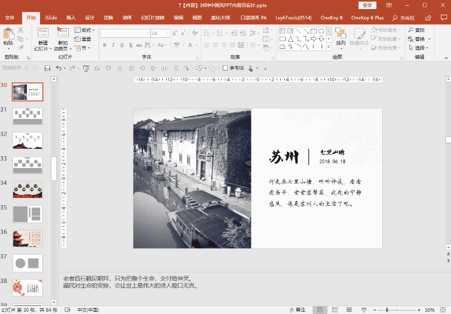
Task: Open the iSlide ribbon tab
Action: 51,18
